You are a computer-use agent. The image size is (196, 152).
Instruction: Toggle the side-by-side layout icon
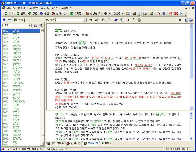(x=186, y=20)
